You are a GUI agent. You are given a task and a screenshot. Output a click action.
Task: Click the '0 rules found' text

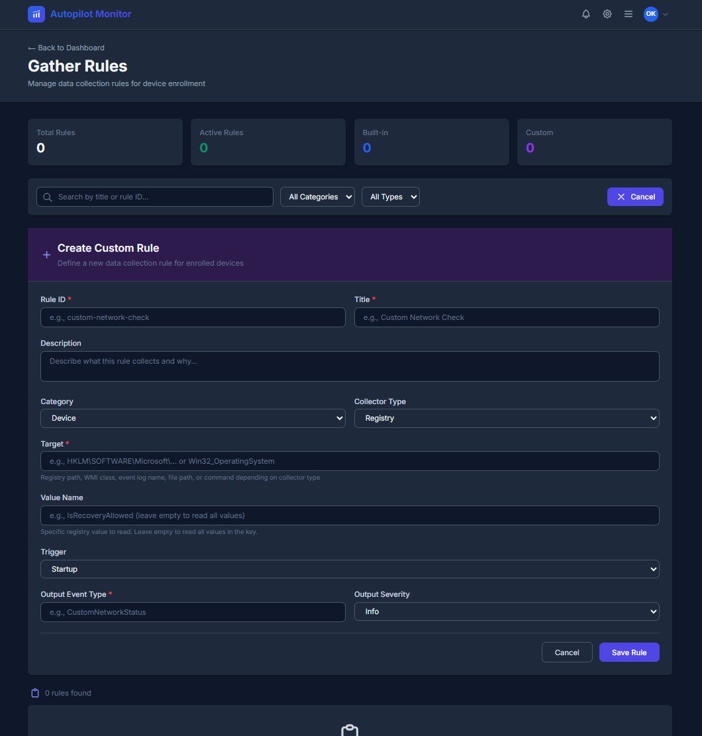[68, 693]
